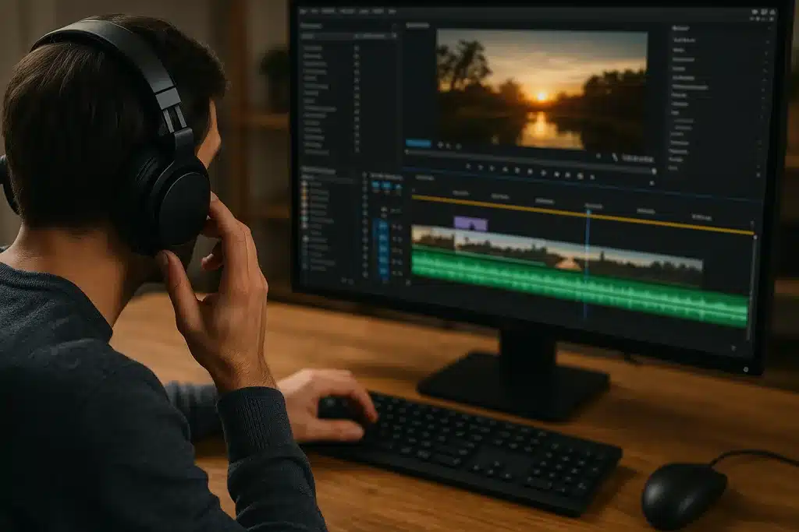Screen dimensions: 799x532
Task: Select the landscape video clip strip in timeline
Action: [x=557, y=255]
